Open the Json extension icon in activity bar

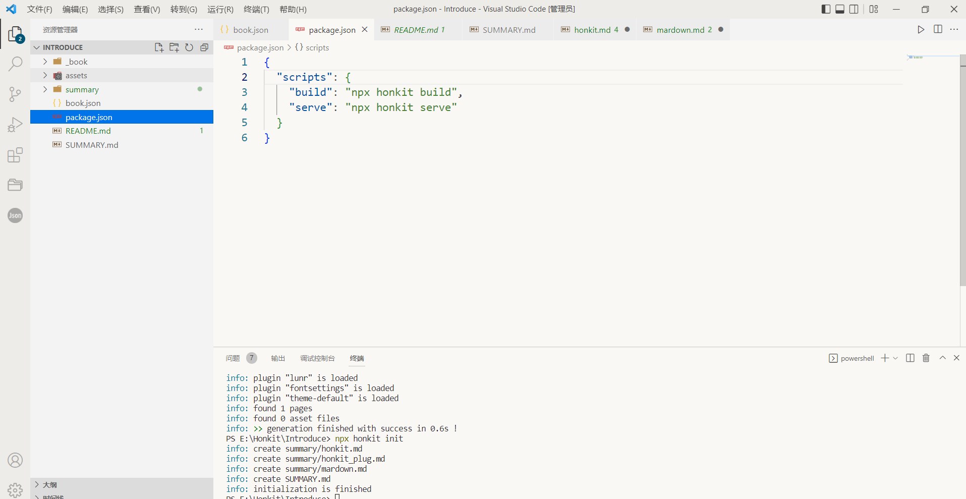point(15,215)
